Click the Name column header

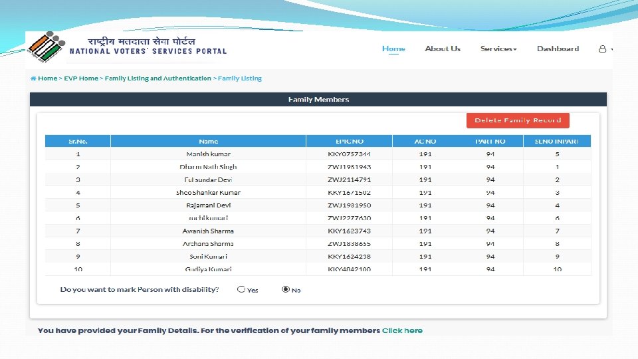pyautogui.click(x=208, y=141)
